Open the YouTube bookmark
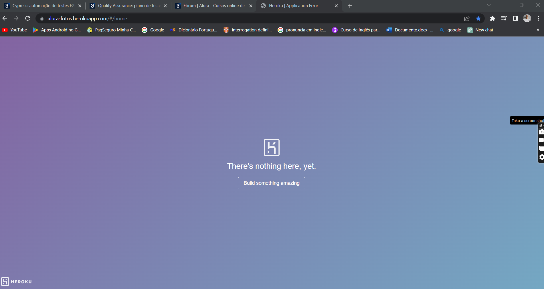The height and width of the screenshot is (289, 544). (15, 30)
